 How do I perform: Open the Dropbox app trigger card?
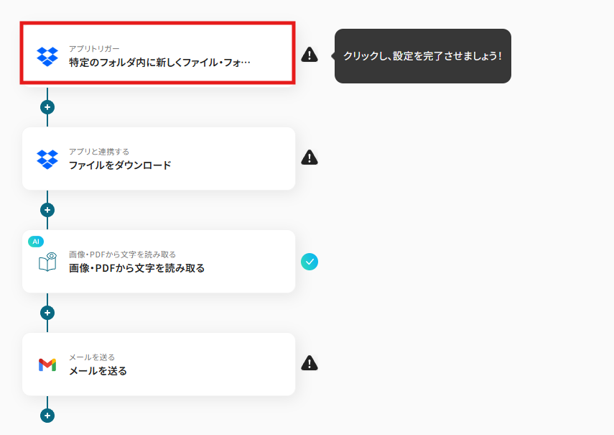[158, 53]
